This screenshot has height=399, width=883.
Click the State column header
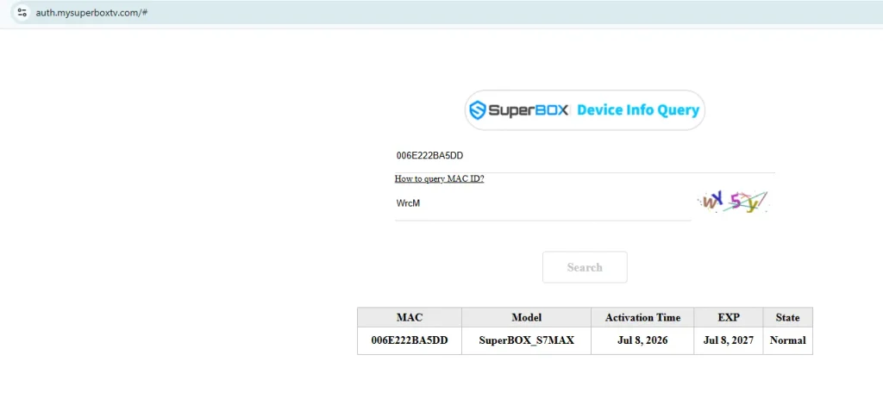(x=788, y=317)
